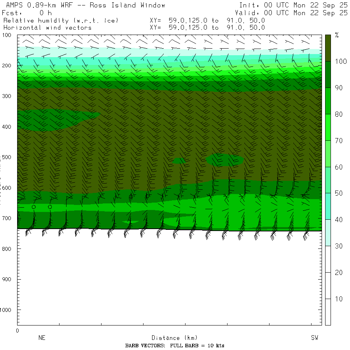Click the 'Distance (km)' axis title
Screen dimensions: 350x350
click(175, 338)
